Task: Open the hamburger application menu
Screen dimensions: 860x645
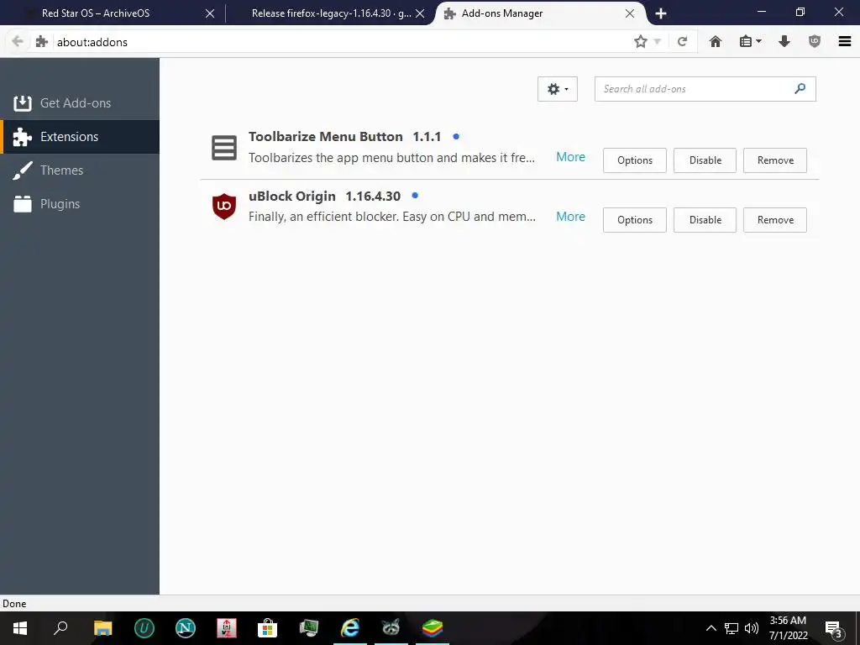Action: pyautogui.click(x=845, y=42)
